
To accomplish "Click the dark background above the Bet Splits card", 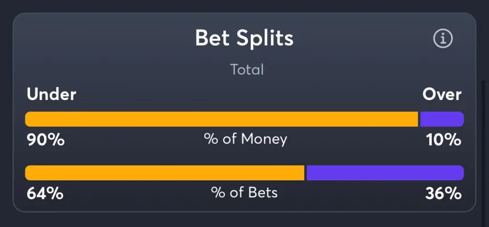I will [x=244, y=6].
